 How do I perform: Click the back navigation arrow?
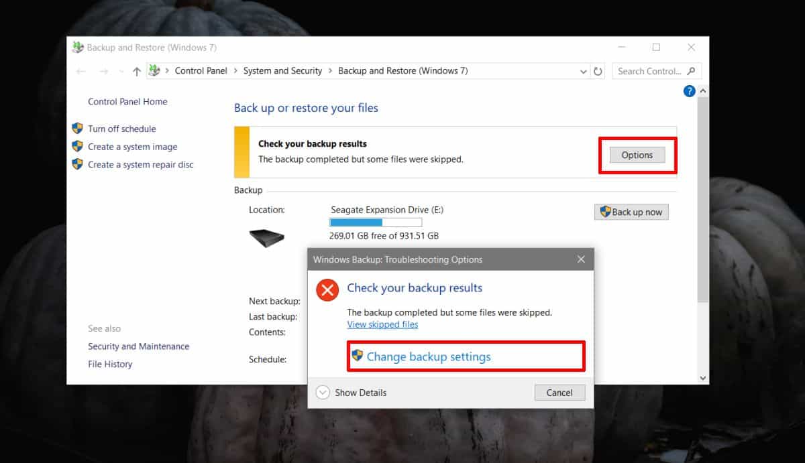[80, 70]
